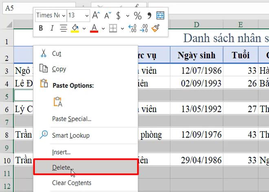Click the Borders icon
Viewport: 269px width, 192px height.
pyautogui.click(x=113, y=28)
